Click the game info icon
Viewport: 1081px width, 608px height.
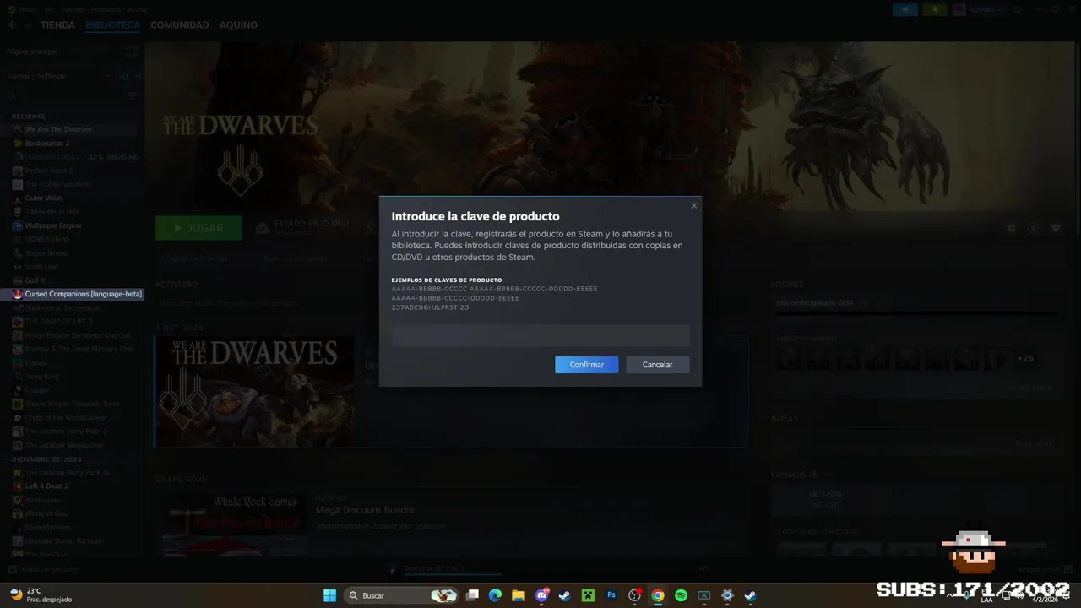pyautogui.click(x=1033, y=228)
